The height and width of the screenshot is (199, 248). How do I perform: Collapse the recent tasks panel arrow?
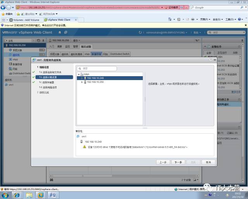(x=205, y=47)
